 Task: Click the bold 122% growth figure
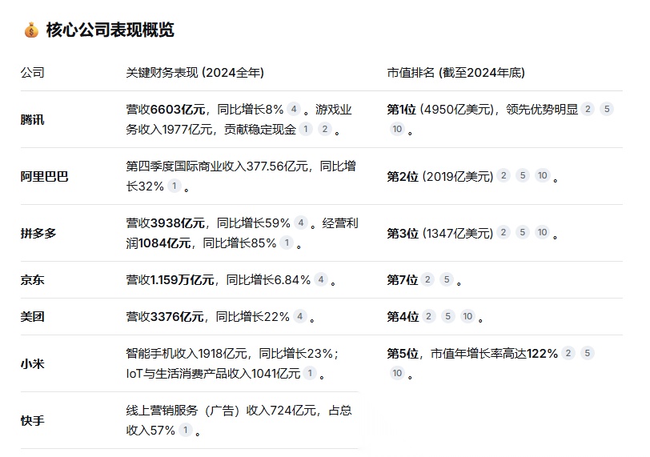tap(542, 354)
